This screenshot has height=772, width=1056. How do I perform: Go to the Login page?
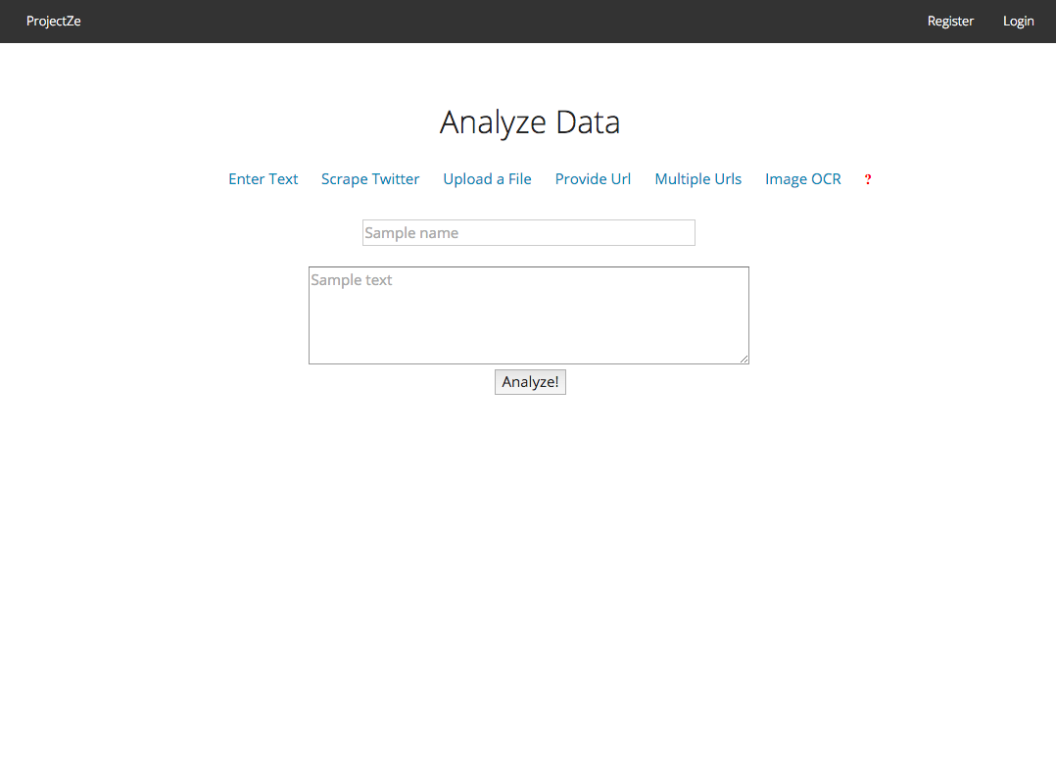click(1019, 21)
